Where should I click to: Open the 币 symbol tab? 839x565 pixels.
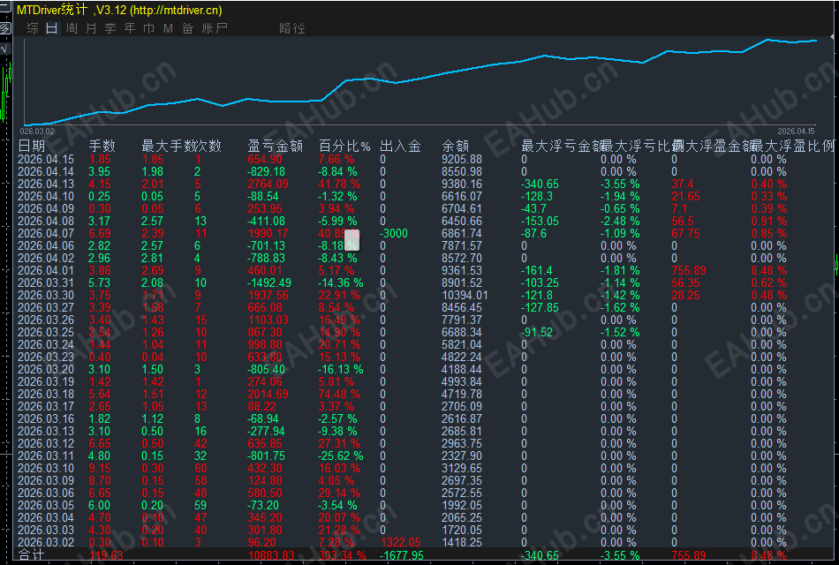coord(148,28)
